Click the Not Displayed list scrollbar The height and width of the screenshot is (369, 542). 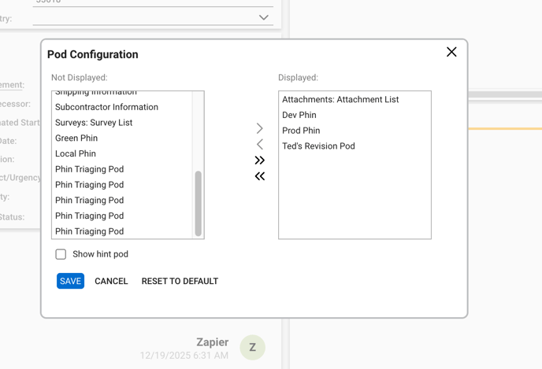pos(198,203)
